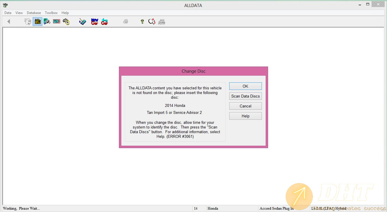Click the face icon in the toolbar

(28, 22)
